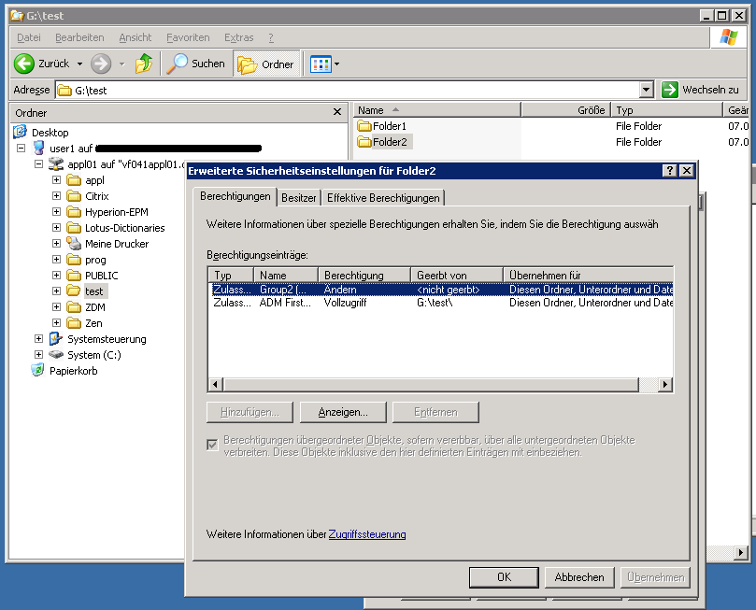Click the Systemsteuerung control panel icon
Screen dimensions: 756x610
56,339
